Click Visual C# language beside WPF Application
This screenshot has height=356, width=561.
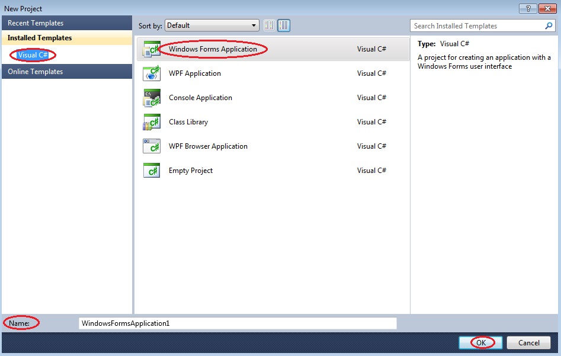[x=371, y=73]
